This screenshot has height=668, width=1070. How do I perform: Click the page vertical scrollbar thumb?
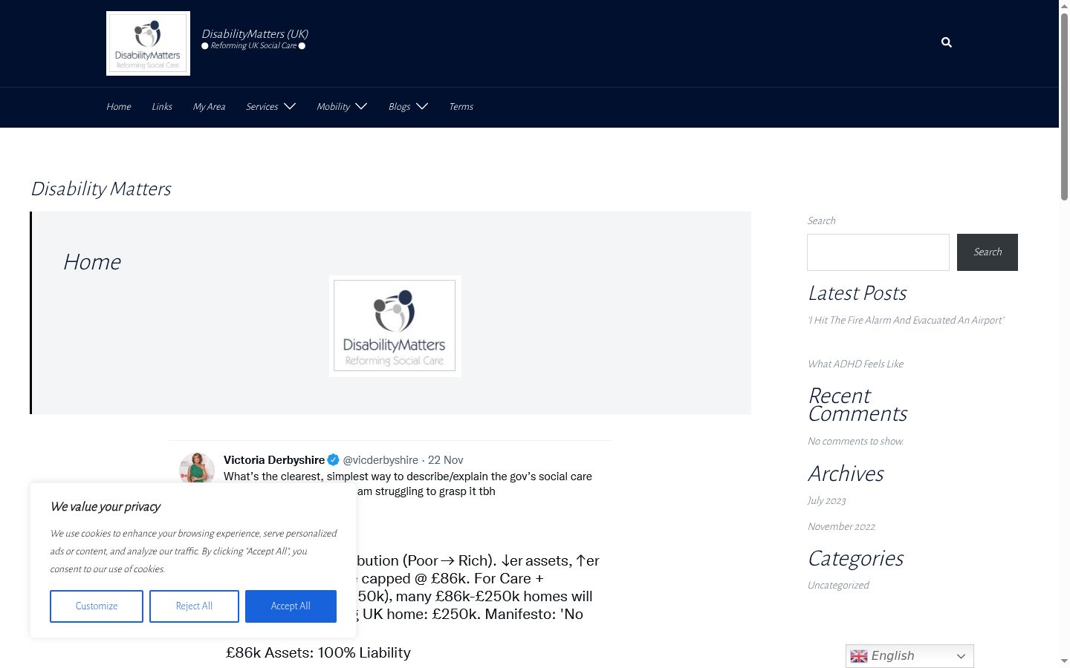point(1064,106)
